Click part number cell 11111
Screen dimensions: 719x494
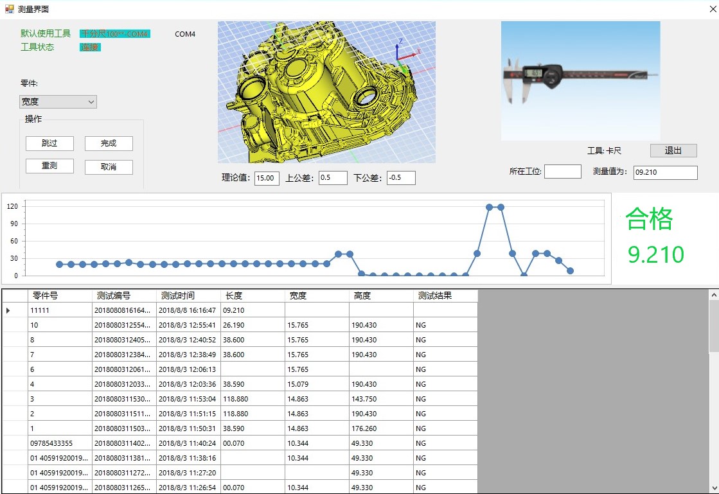60,310
